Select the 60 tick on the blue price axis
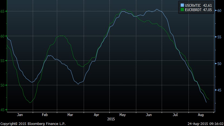This screenshot has width=224, height=126. 220,10
